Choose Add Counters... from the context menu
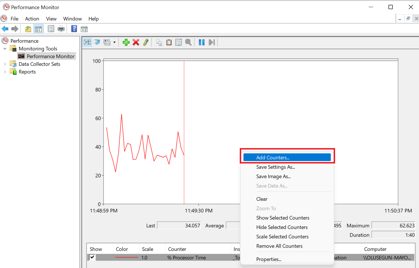 point(273,157)
